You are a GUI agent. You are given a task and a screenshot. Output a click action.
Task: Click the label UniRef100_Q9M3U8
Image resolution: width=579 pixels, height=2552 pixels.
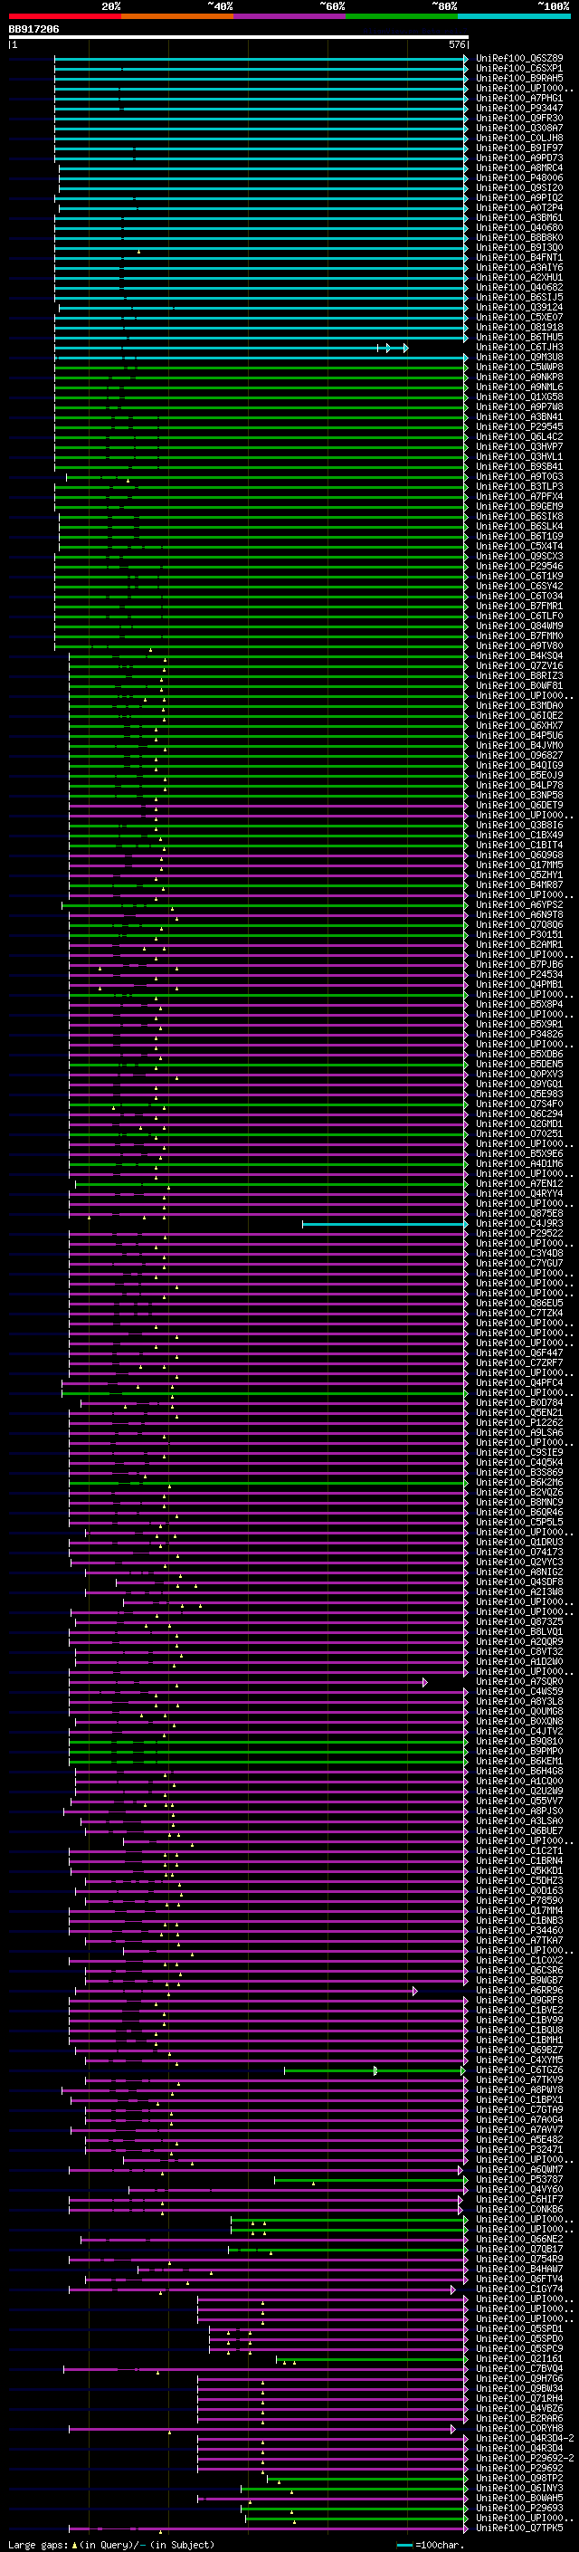coord(519,357)
